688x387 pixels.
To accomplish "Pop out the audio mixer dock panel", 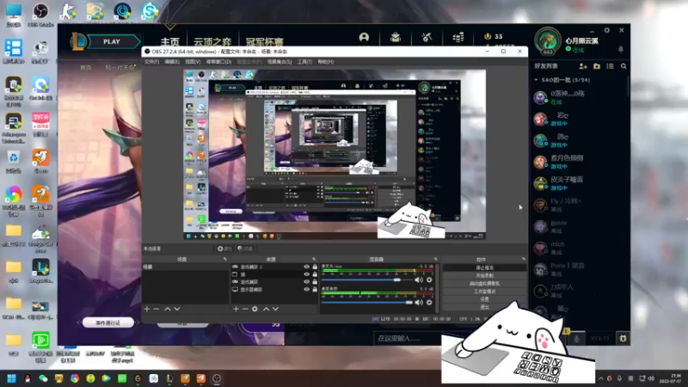I will 435,260.
